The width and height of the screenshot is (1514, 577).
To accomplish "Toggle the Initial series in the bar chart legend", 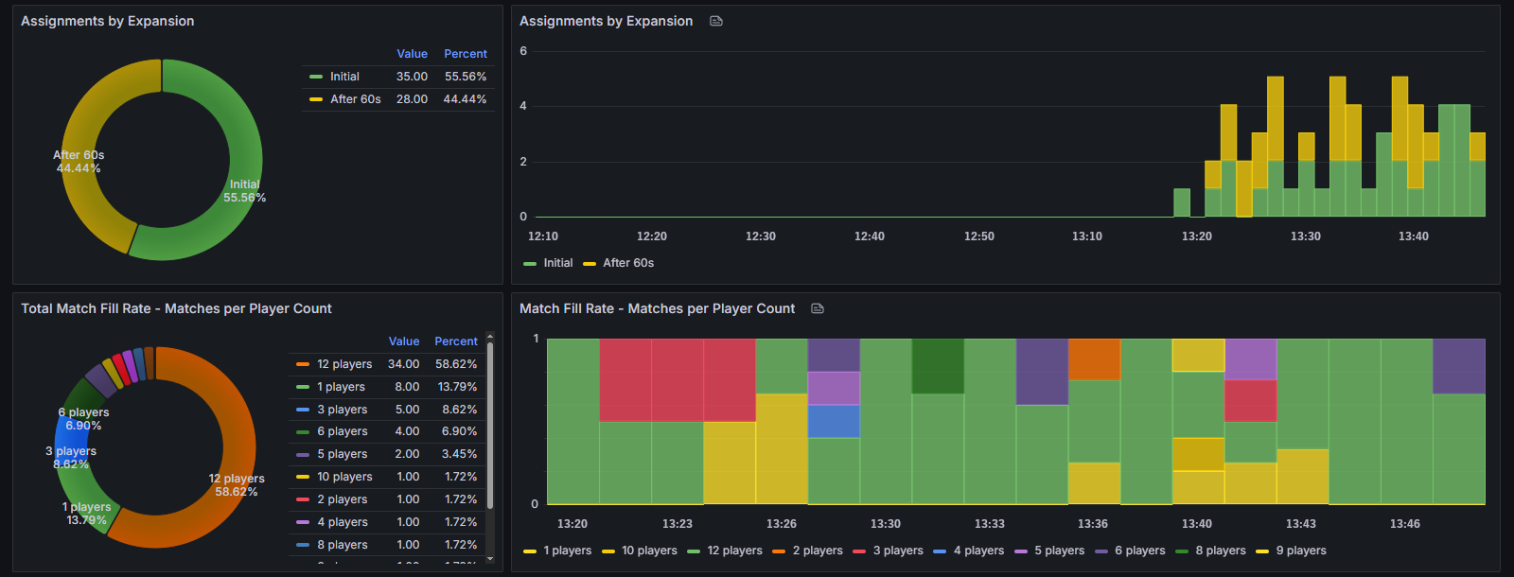I will (557, 263).
